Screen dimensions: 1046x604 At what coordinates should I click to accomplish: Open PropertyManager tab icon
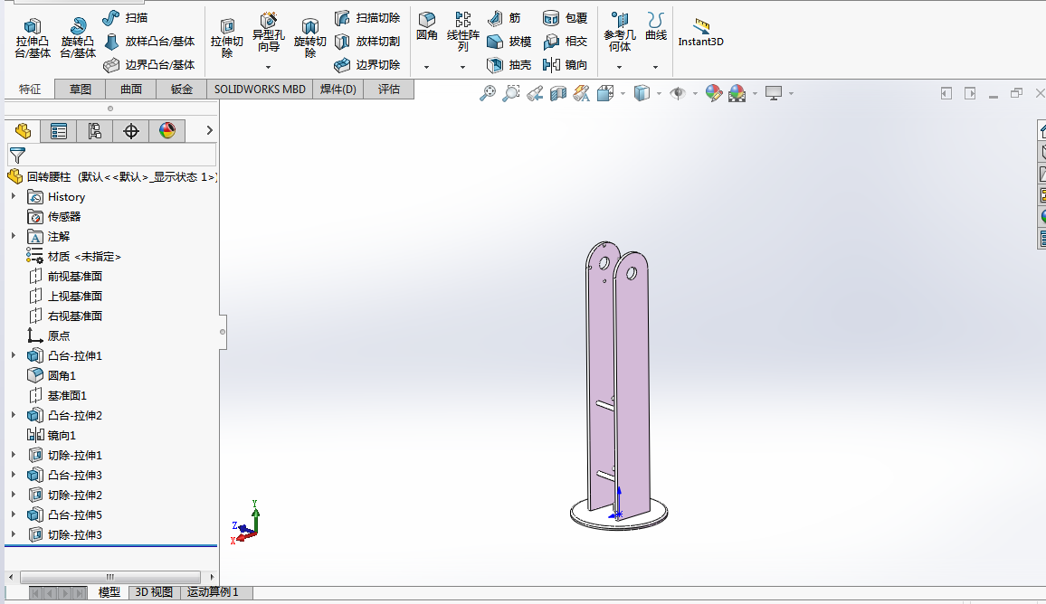pos(59,131)
